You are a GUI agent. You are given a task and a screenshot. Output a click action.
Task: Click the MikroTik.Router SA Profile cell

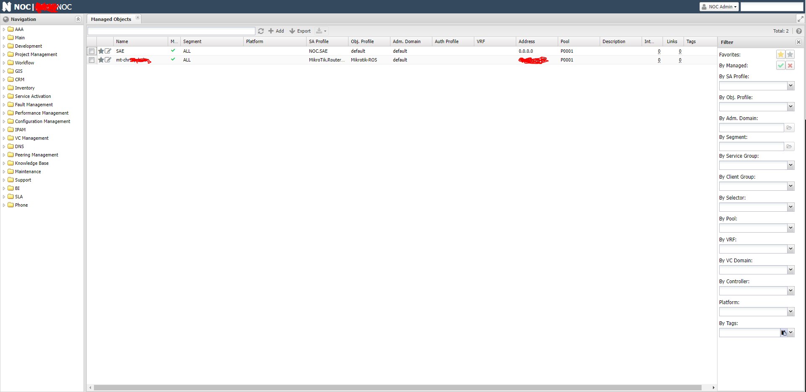coord(327,60)
